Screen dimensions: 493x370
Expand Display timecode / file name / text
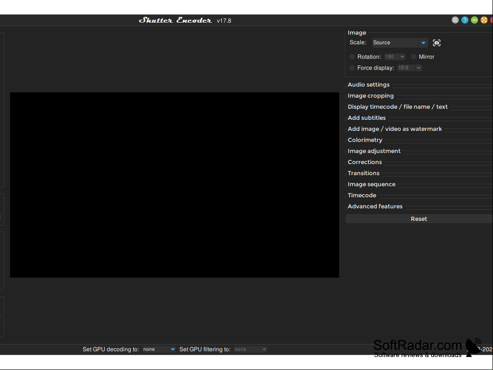[x=397, y=107]
